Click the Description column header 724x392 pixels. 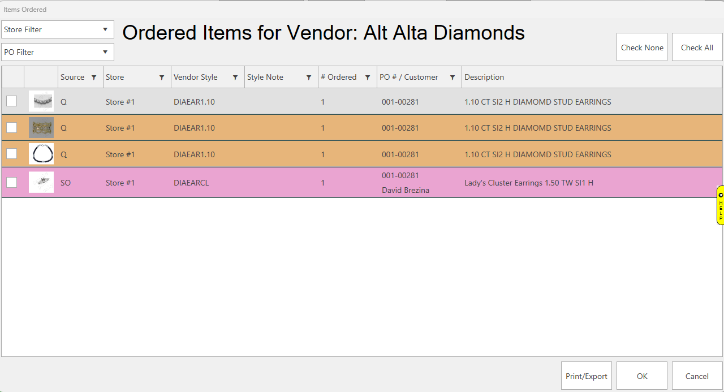click(484, 77)
